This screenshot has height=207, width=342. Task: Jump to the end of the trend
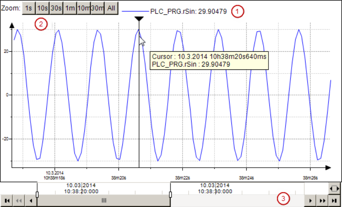(x=334, y=200)
